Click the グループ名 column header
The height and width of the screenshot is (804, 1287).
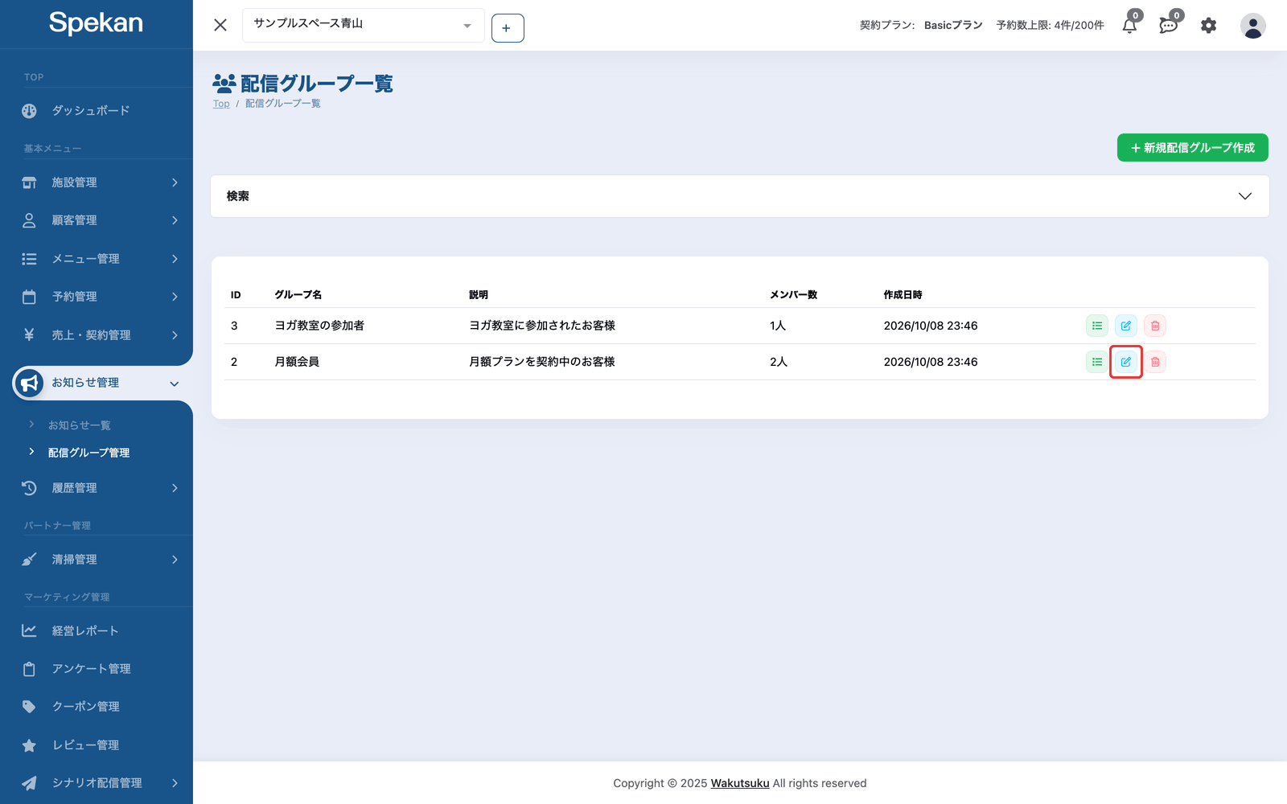[x=298, y=295]
